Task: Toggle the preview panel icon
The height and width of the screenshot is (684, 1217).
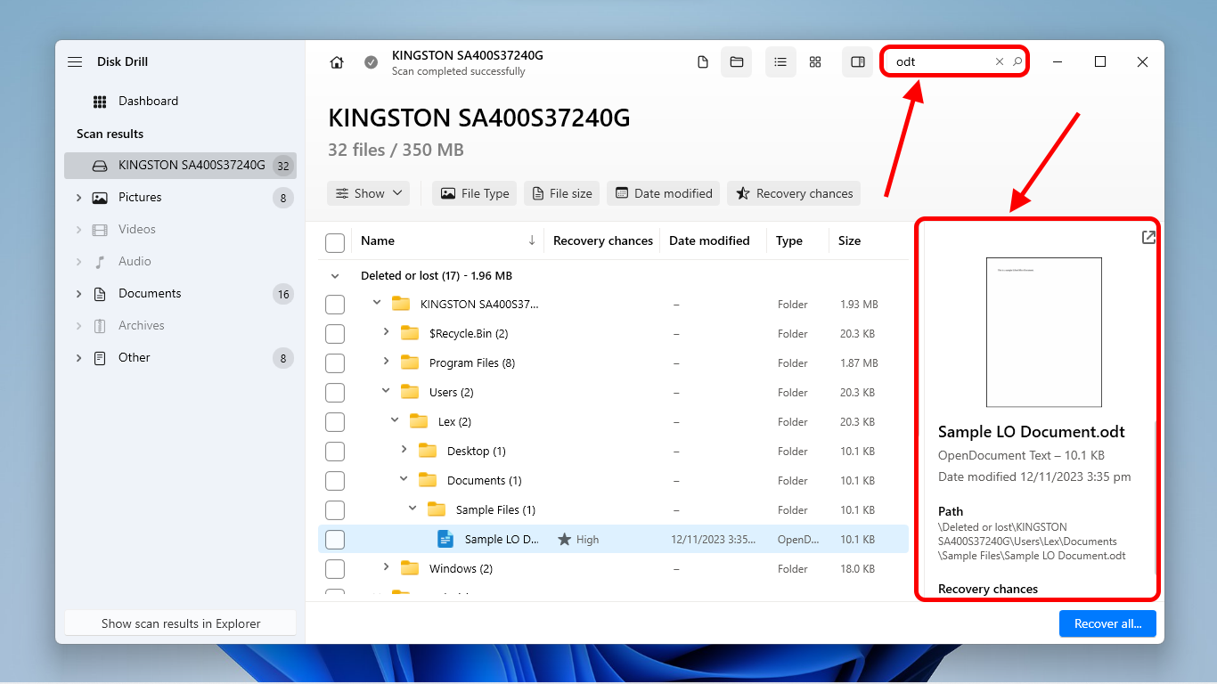Action: (x=858, y=62)
